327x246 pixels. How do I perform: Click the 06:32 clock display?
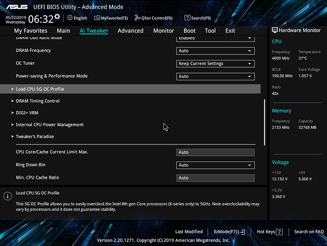[x=41, y=19]
